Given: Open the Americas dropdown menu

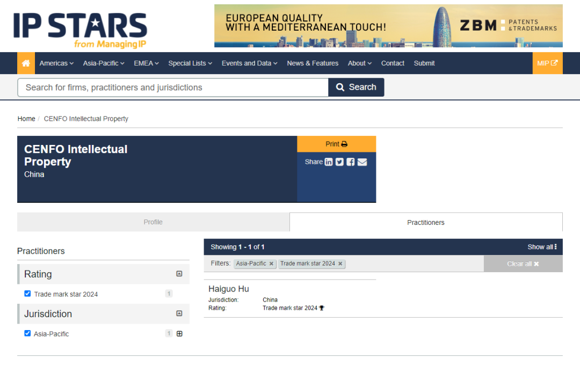Looking at the screenshot, I should 56,63.
